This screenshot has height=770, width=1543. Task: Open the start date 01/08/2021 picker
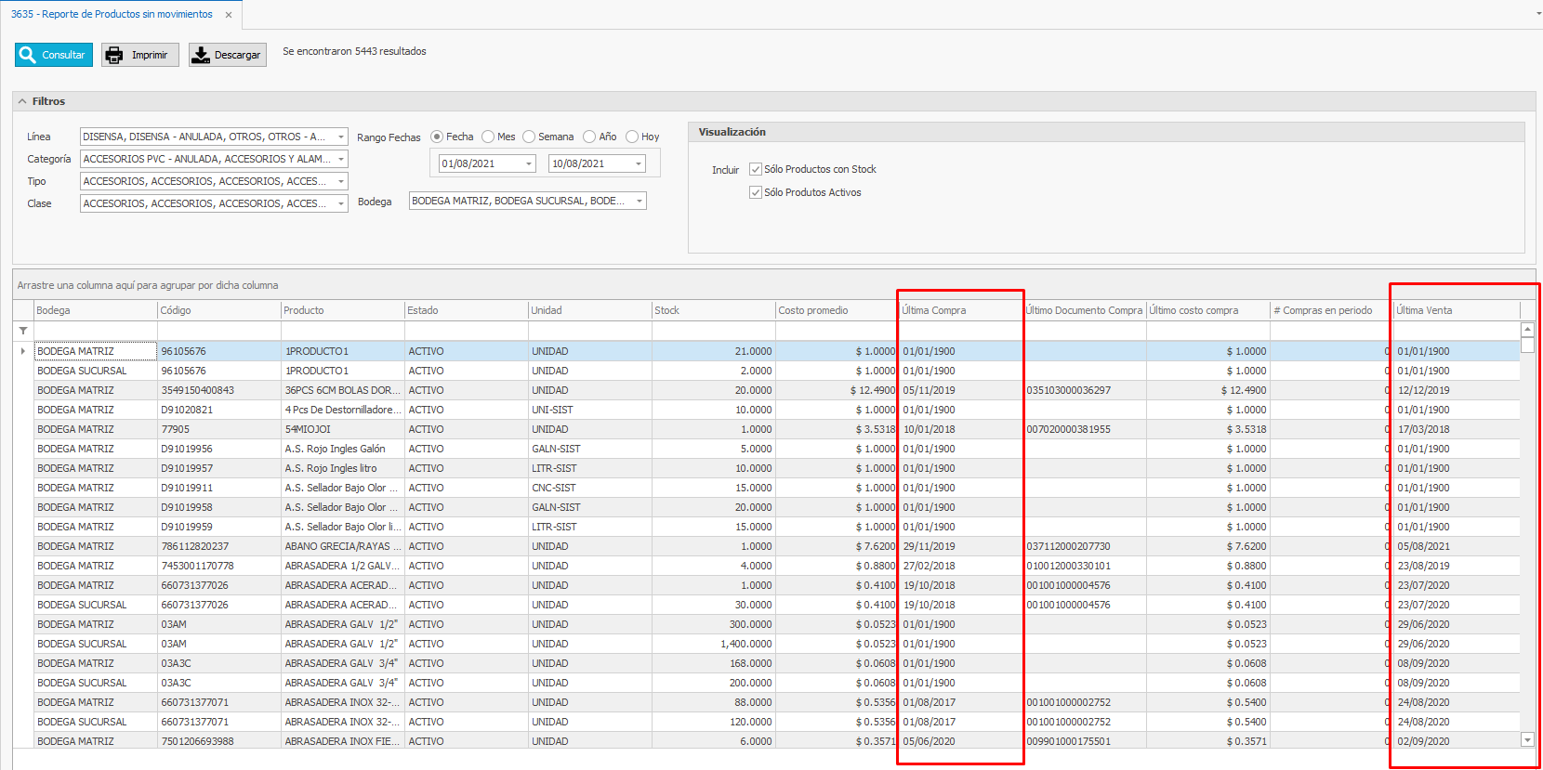[530, 163]
